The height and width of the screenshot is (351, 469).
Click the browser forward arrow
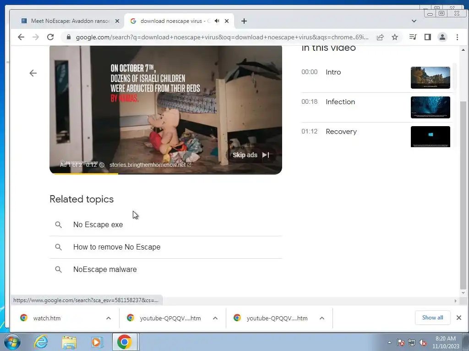click(x=36, y=37)
